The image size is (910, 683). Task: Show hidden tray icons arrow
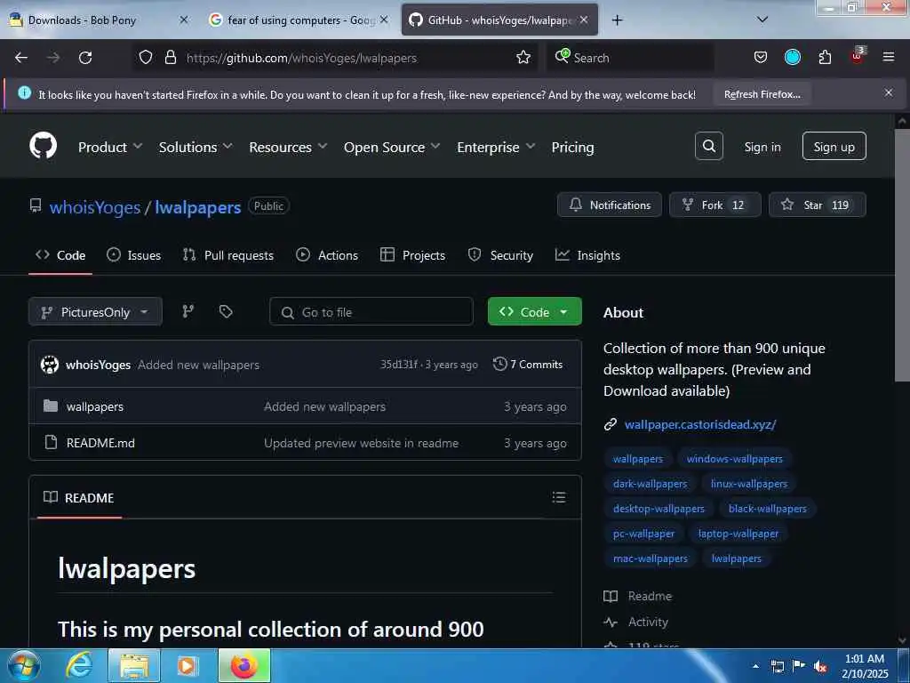755,667
